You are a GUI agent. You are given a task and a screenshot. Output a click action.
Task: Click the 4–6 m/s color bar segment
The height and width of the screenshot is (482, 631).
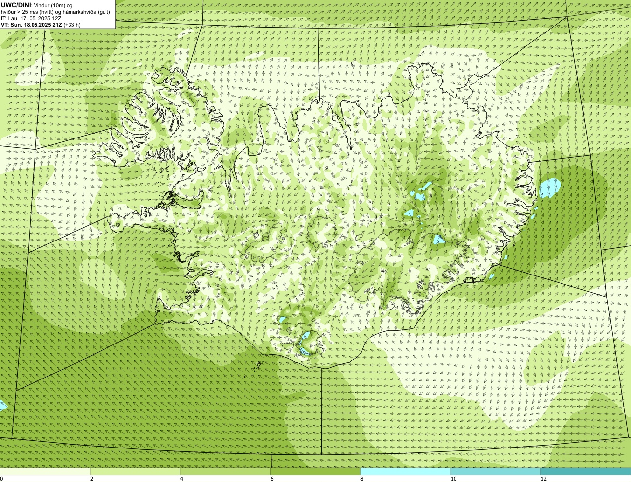click(x=225, y=472)
